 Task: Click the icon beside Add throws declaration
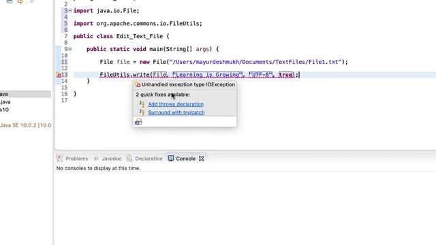[142, 104]
